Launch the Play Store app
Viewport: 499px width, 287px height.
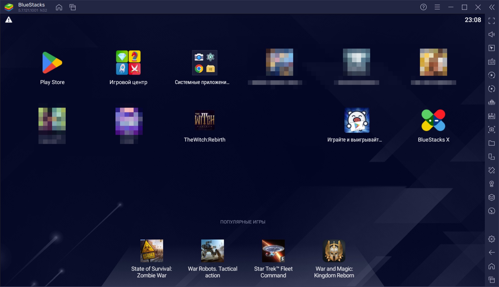coord(52,68)
